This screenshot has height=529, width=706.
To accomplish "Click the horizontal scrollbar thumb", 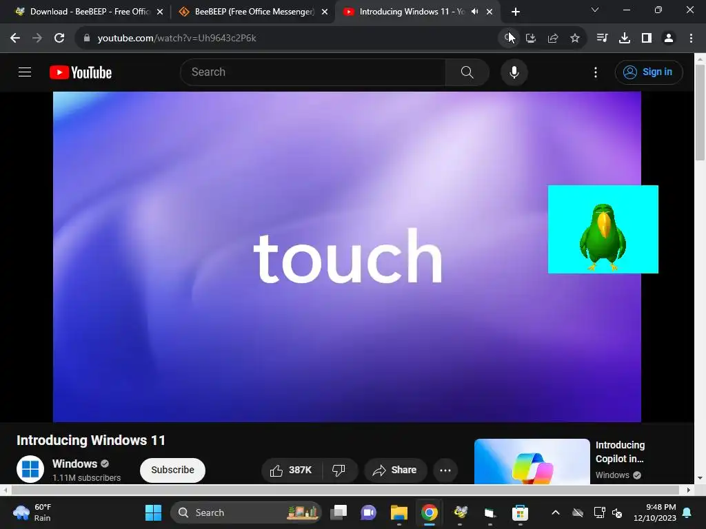I will point(345,490).
